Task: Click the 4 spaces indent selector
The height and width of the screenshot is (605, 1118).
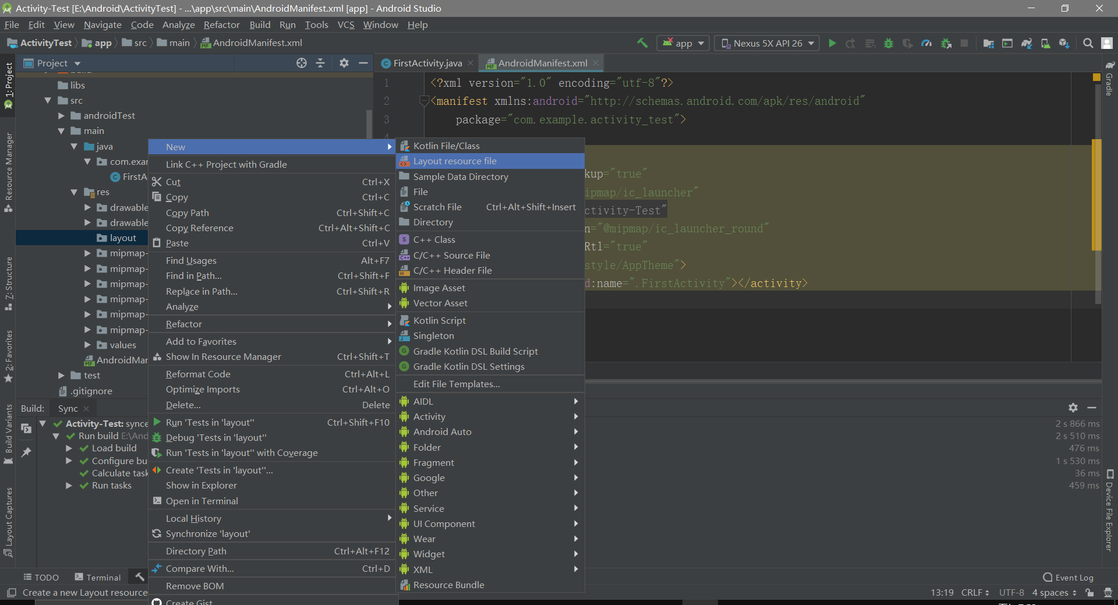Action: tap(1054, 592)
